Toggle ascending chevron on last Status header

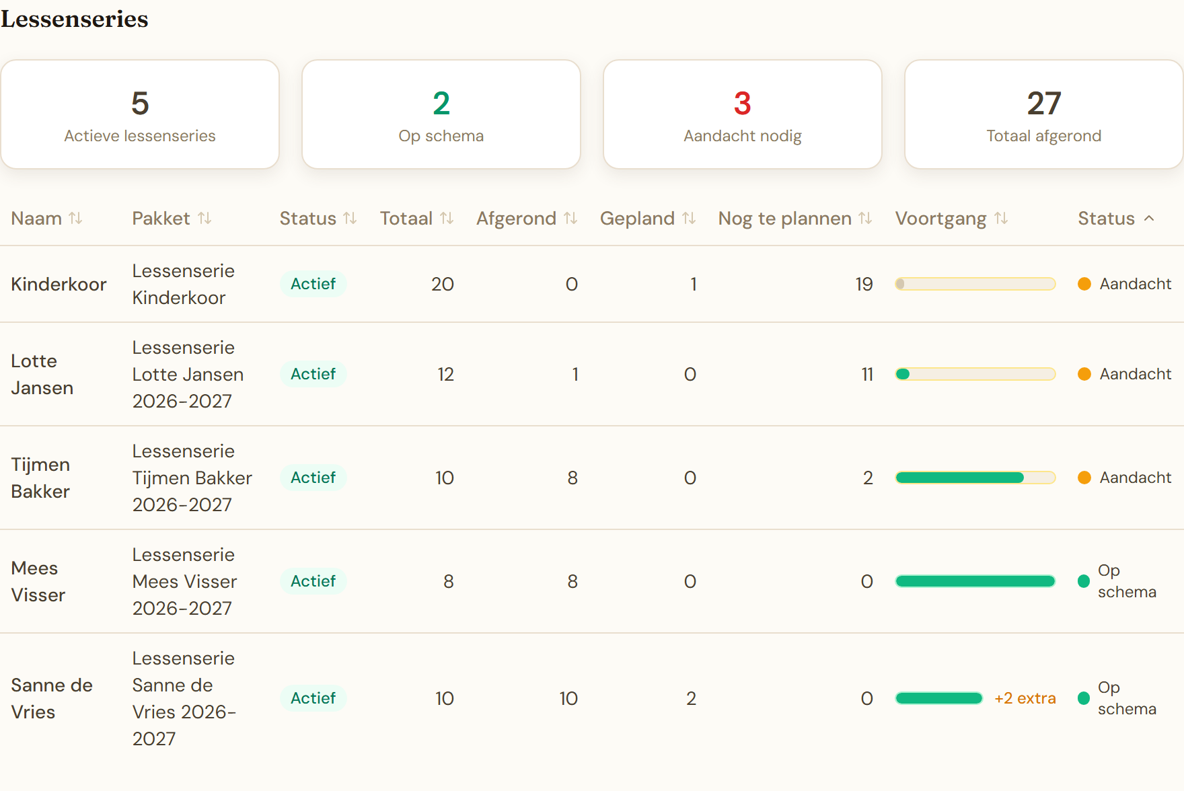(x=1149, y=219)
